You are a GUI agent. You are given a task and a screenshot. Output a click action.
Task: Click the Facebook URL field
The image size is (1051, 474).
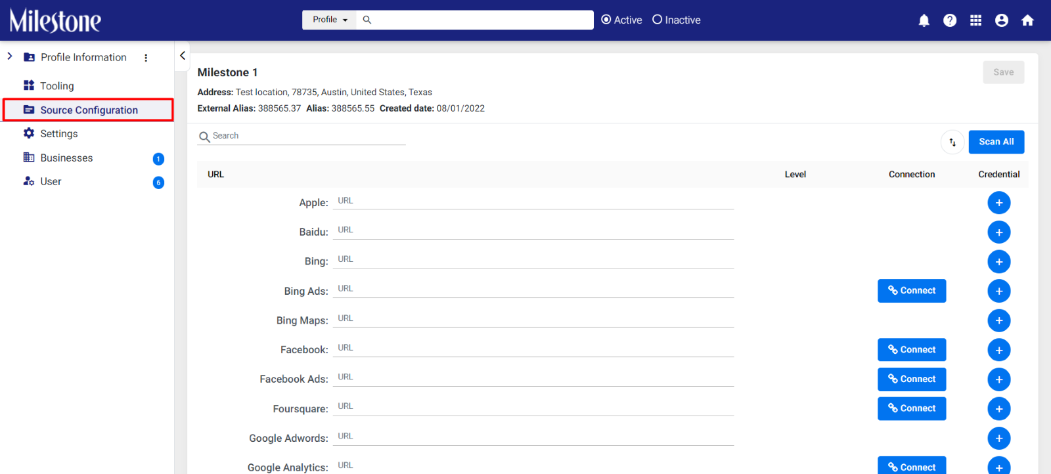[533, 348]
